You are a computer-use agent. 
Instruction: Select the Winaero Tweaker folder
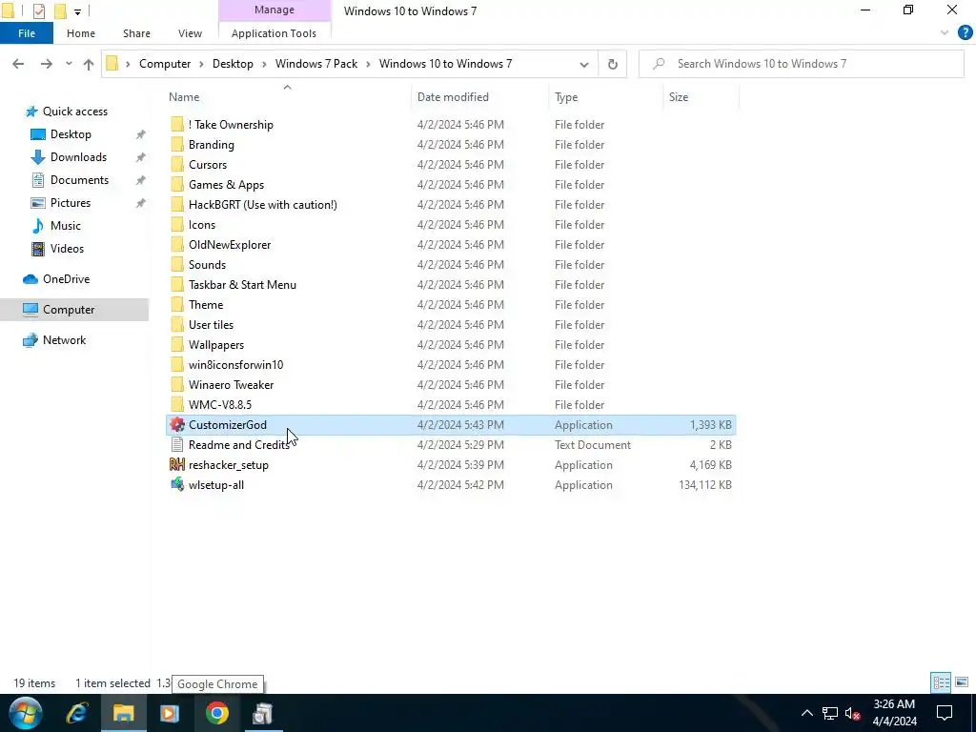(x=231, y=385)
